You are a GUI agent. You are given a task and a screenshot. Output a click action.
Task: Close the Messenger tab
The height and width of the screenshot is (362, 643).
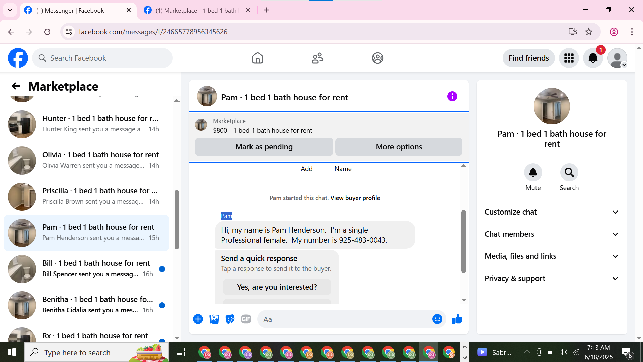tap(129, 10)
